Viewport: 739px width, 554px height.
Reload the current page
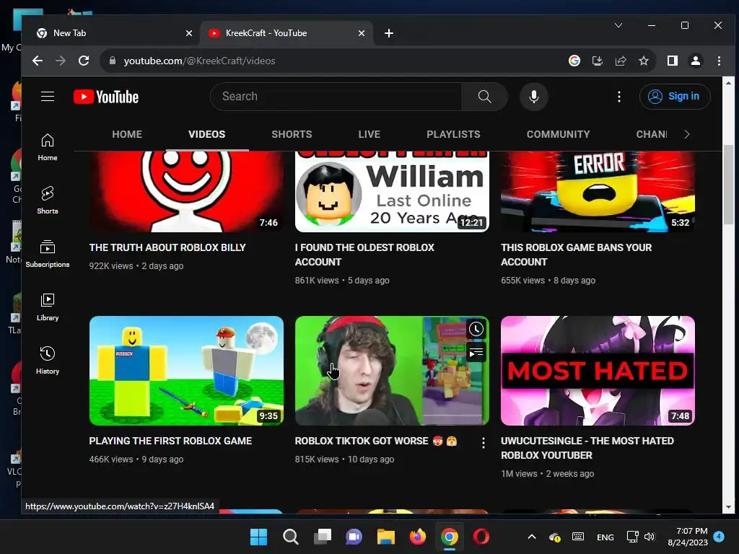pyautogui.click(x=84, y=61)
